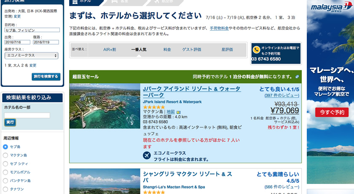The width and height of the screenshot is (354, 194).
Task: Open 手荷物料金 link
Action: click(219, 28)
